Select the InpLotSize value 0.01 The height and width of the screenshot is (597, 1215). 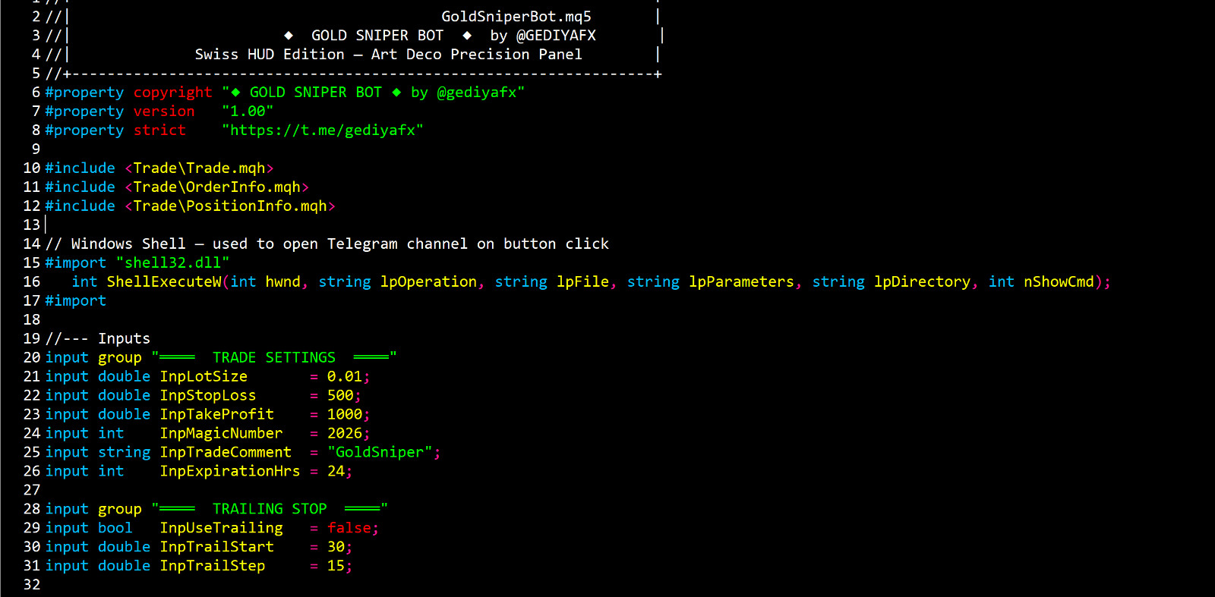coord(345,376)
